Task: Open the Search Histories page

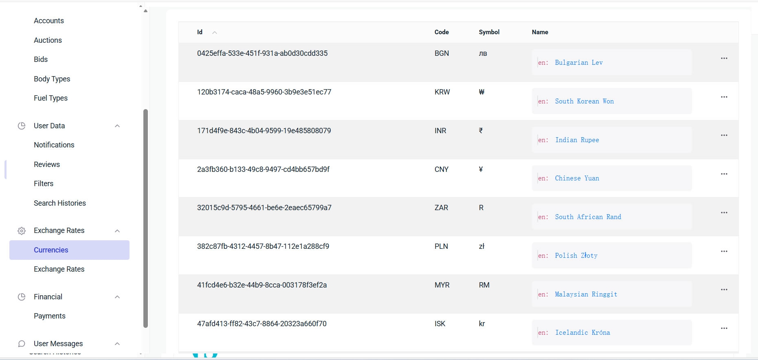Action: tap(59, 203)
